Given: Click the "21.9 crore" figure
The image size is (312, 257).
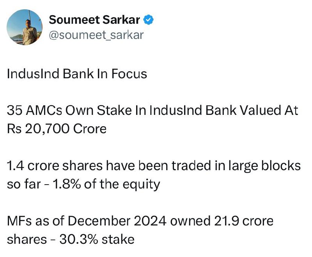Looking at the screenshot, I should 244,221.
